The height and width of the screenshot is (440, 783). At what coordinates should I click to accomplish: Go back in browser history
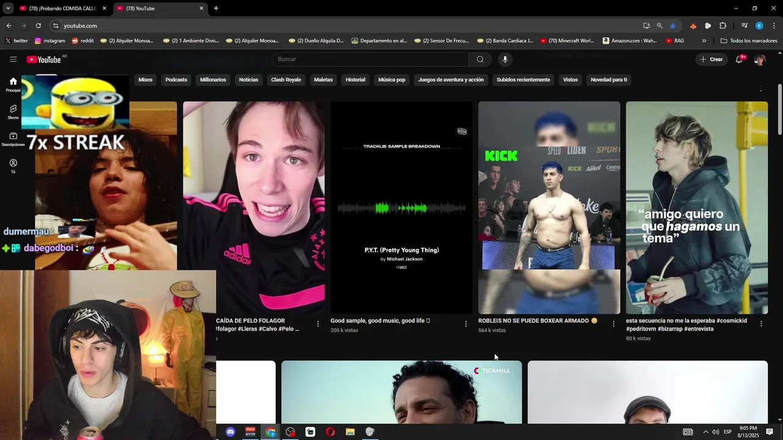9,26
